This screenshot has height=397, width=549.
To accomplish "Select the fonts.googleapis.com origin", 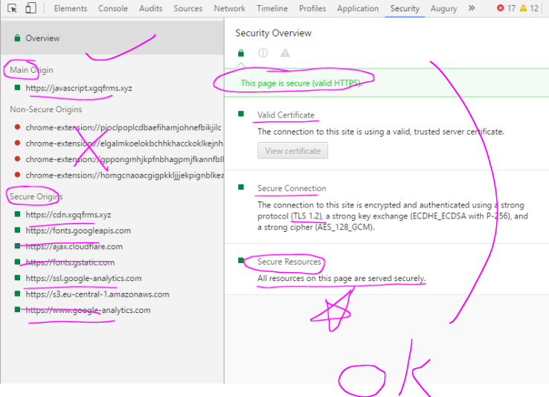I will tap(77, 230).
